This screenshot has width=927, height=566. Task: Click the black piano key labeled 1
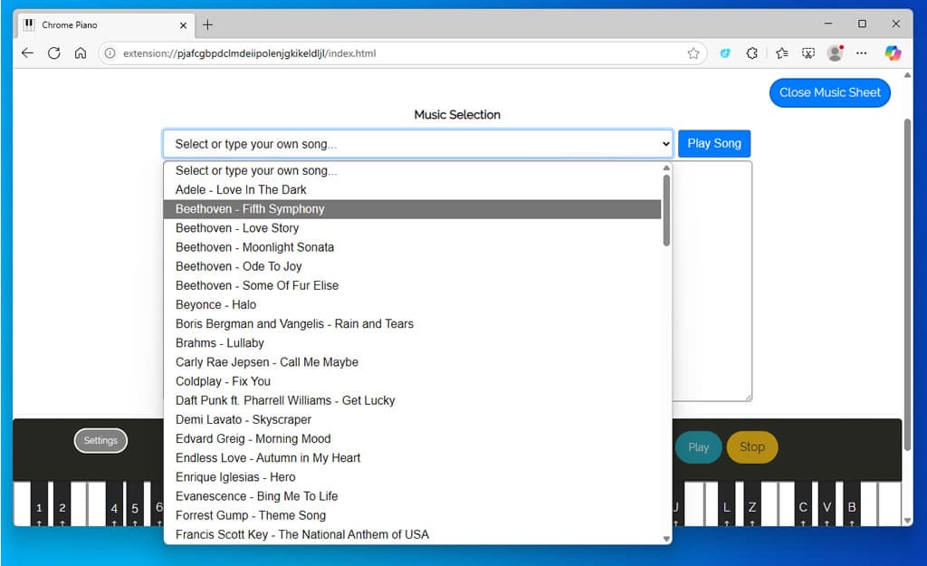[x=39, y=504]
